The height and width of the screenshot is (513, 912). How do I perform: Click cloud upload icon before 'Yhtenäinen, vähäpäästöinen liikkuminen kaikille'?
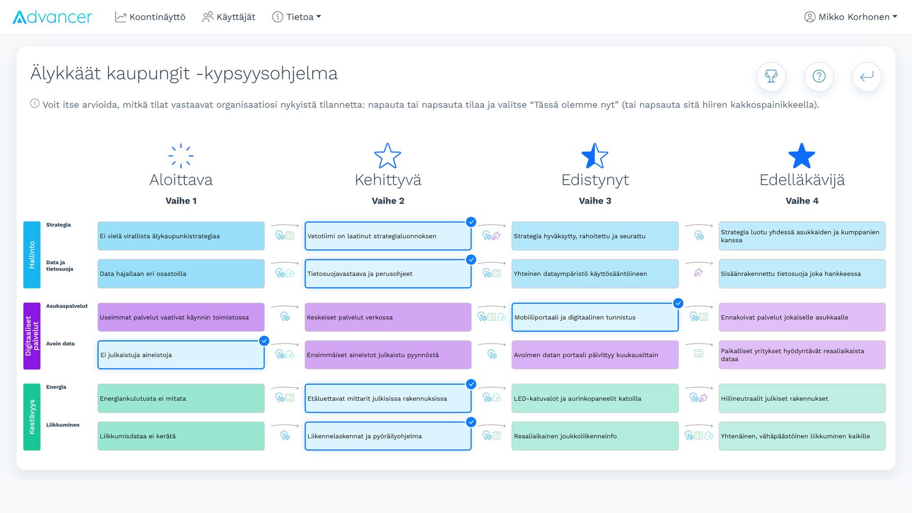pos(709,436)
